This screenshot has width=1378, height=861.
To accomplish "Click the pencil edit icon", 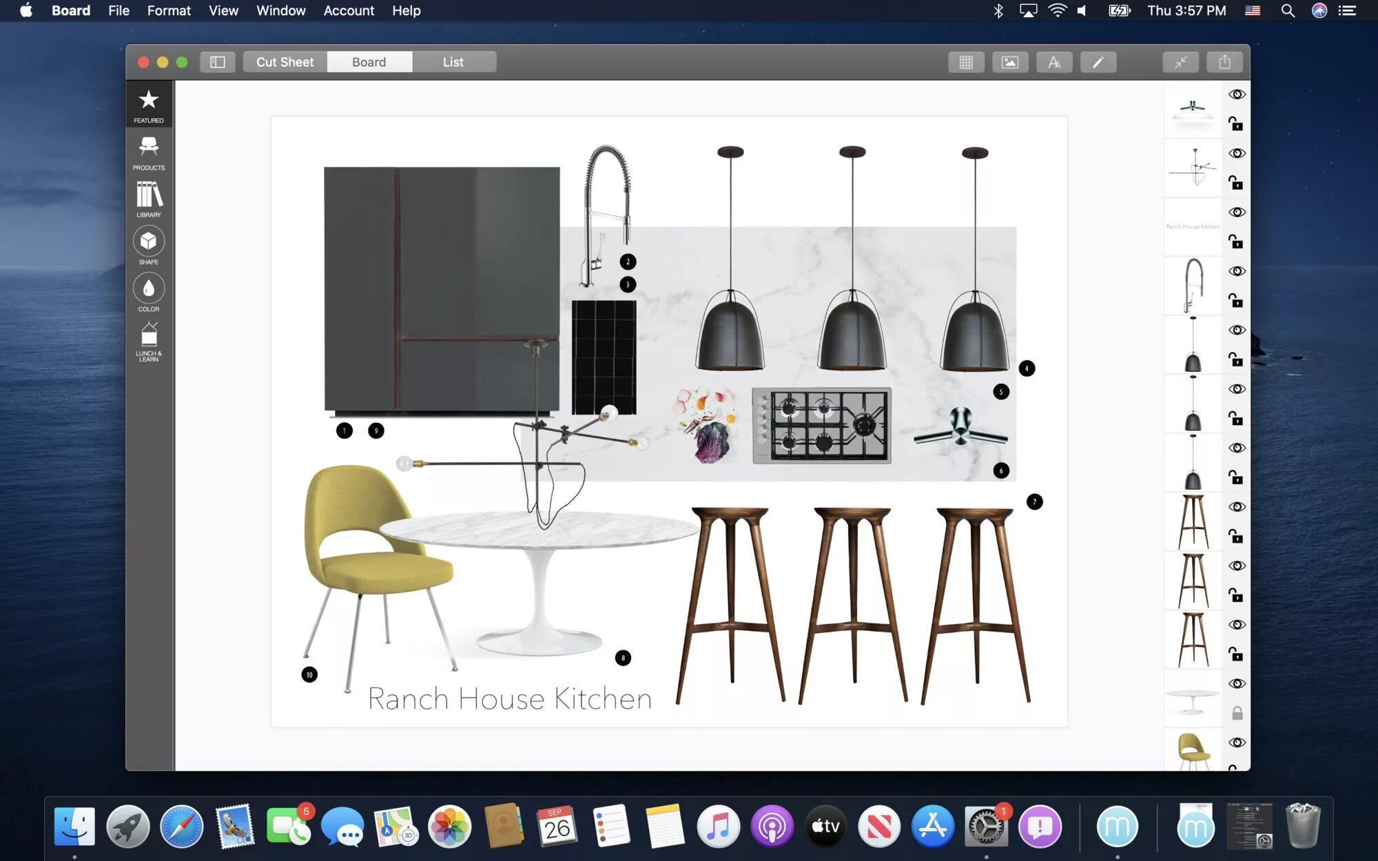I will pyautogui.click(x=1098, y=62).
